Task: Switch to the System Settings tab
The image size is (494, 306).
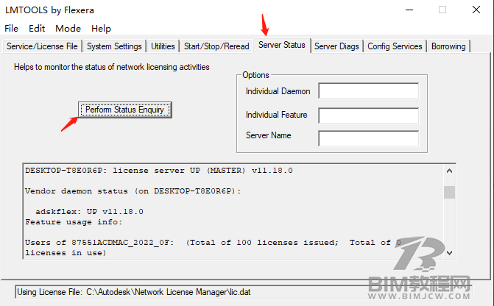Action: pyautogui.click(x=114, y=46)
